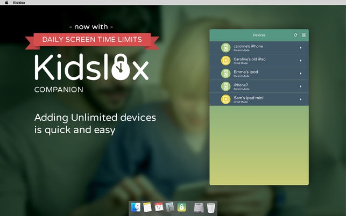Open the Kidslox menu in menu bar

(19, 3)
